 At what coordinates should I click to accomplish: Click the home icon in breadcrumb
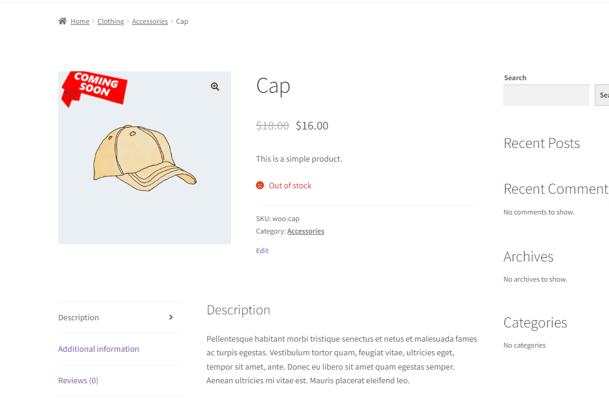(x=62, y=21)
